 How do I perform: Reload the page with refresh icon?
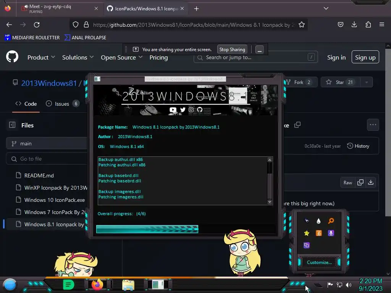coord(37,25)
